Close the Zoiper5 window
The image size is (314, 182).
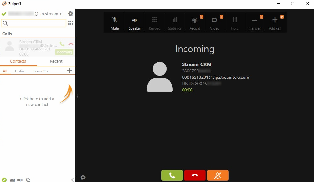click(x=307, y=3)
